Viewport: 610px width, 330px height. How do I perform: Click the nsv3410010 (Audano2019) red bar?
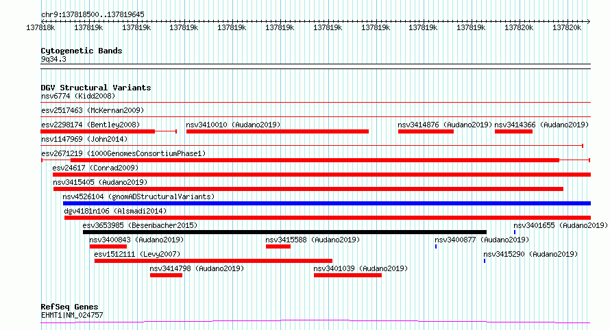click(278, 131)
